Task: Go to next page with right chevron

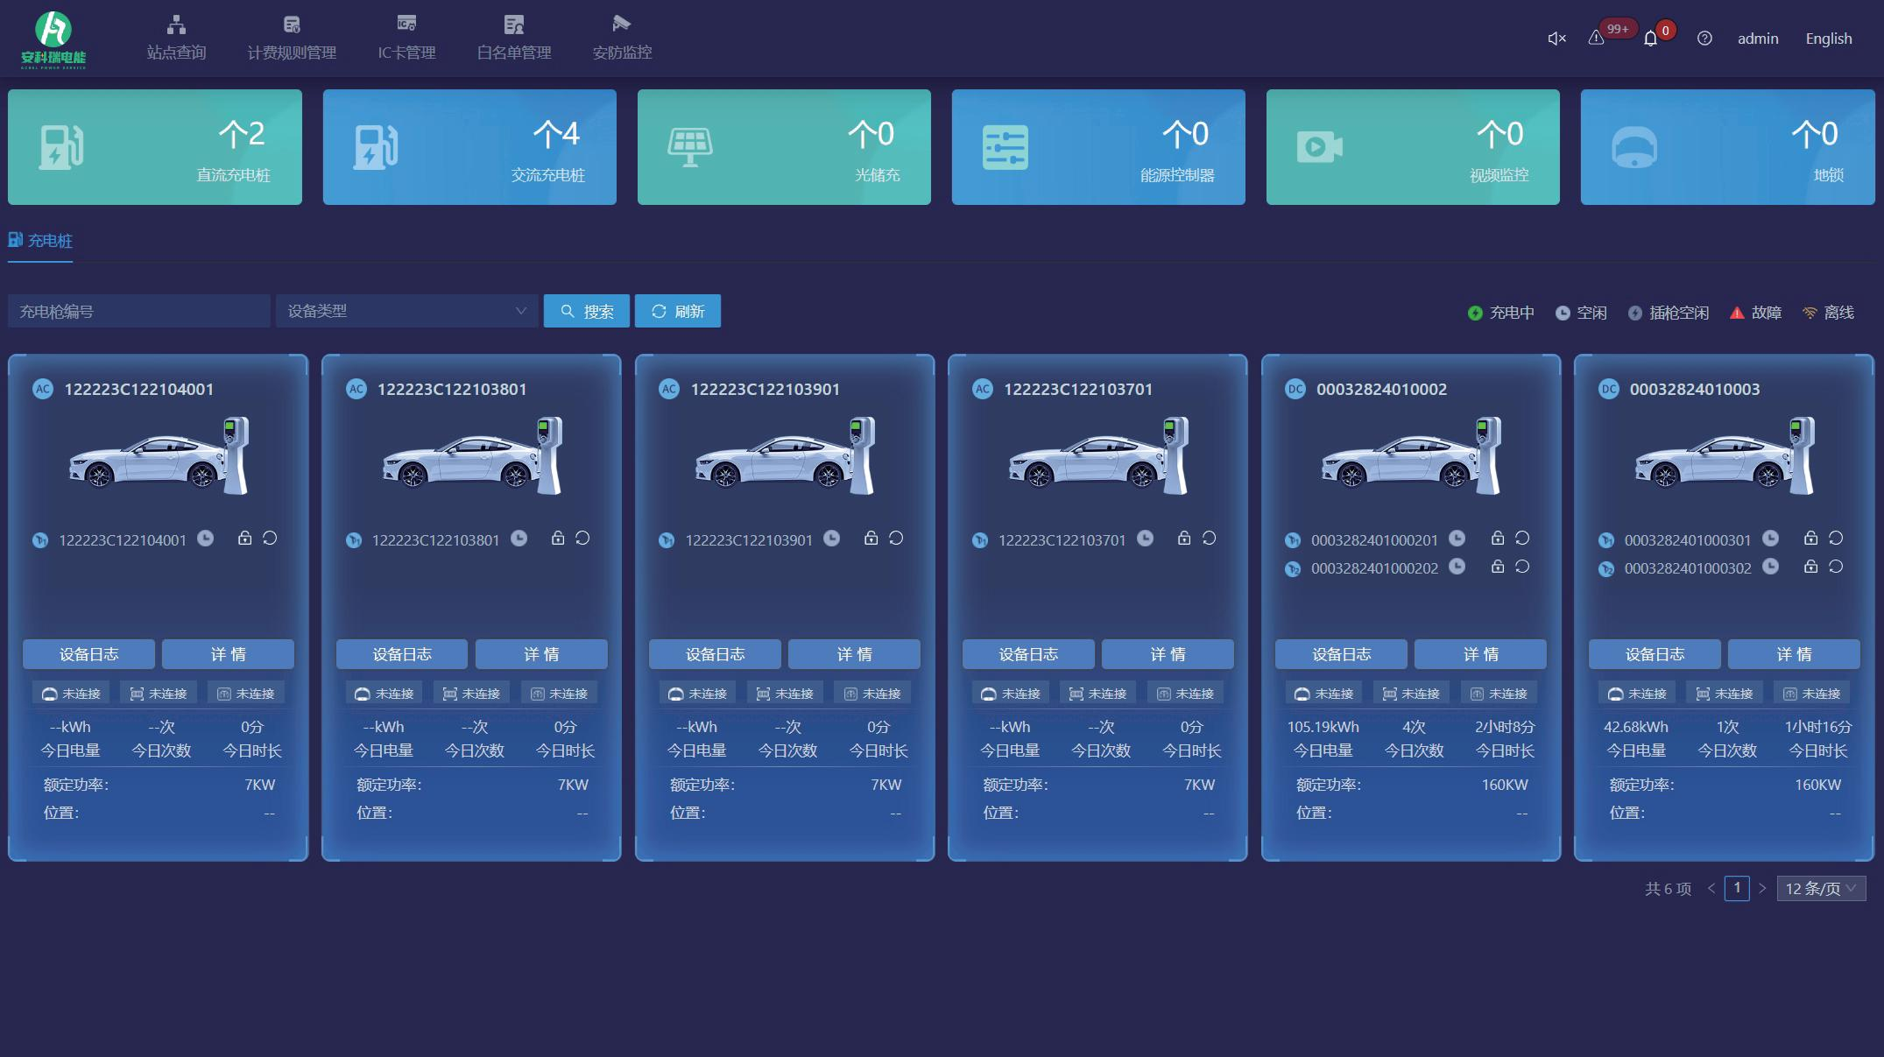Action: (1762, 888)
